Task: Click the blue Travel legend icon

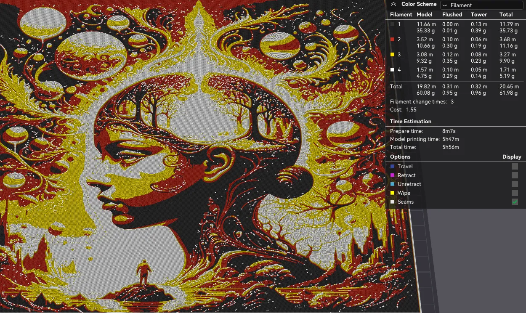Action: tap(393, 167)
